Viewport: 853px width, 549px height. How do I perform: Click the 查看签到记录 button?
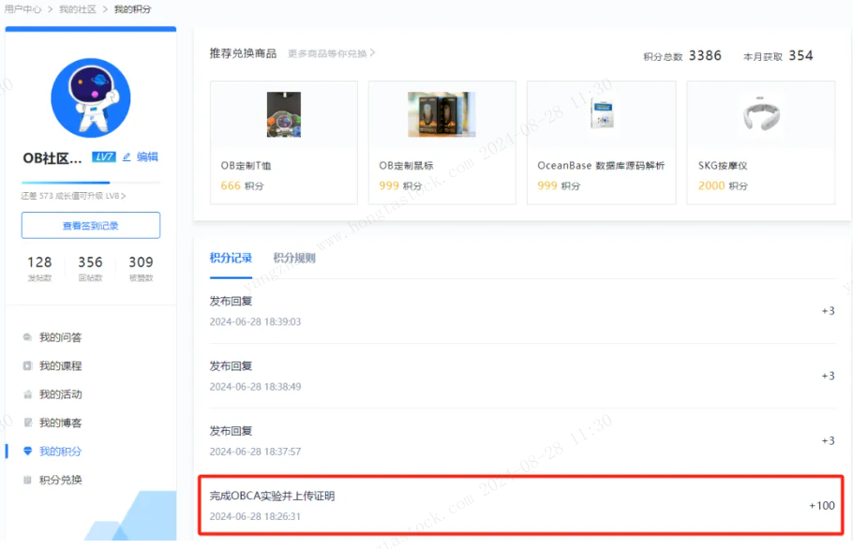coord(91,225)
